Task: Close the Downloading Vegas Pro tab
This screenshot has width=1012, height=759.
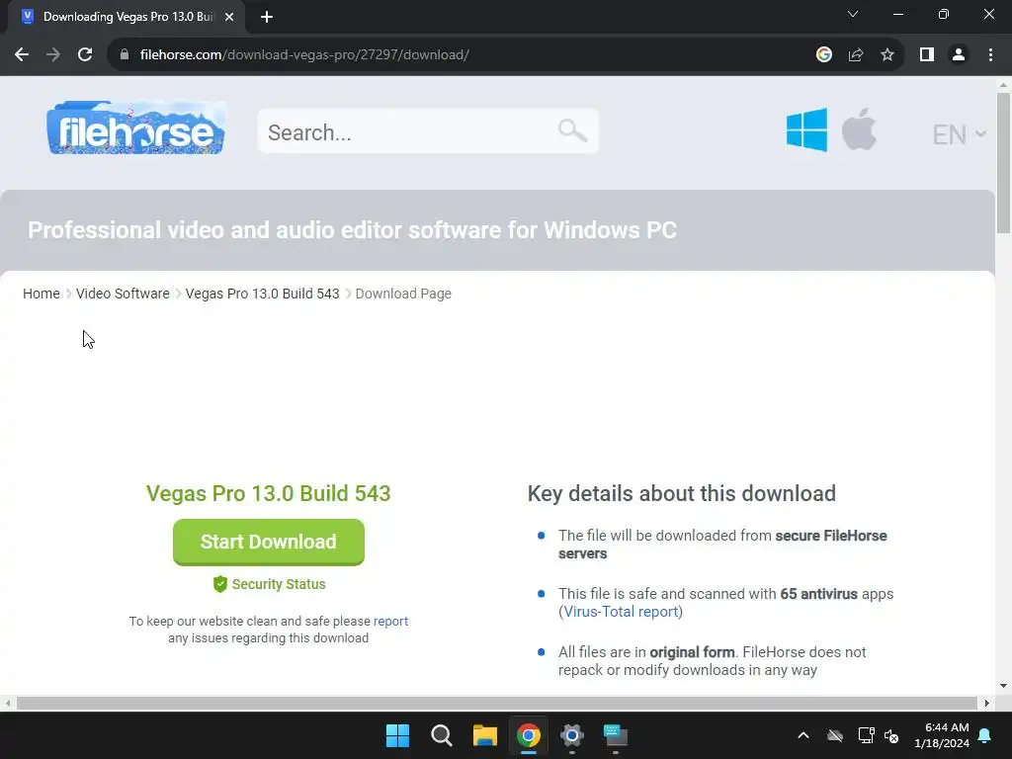Action: [x=229, y=17]
